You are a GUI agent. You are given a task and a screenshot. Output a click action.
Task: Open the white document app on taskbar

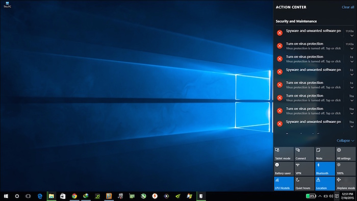[201, 196]
